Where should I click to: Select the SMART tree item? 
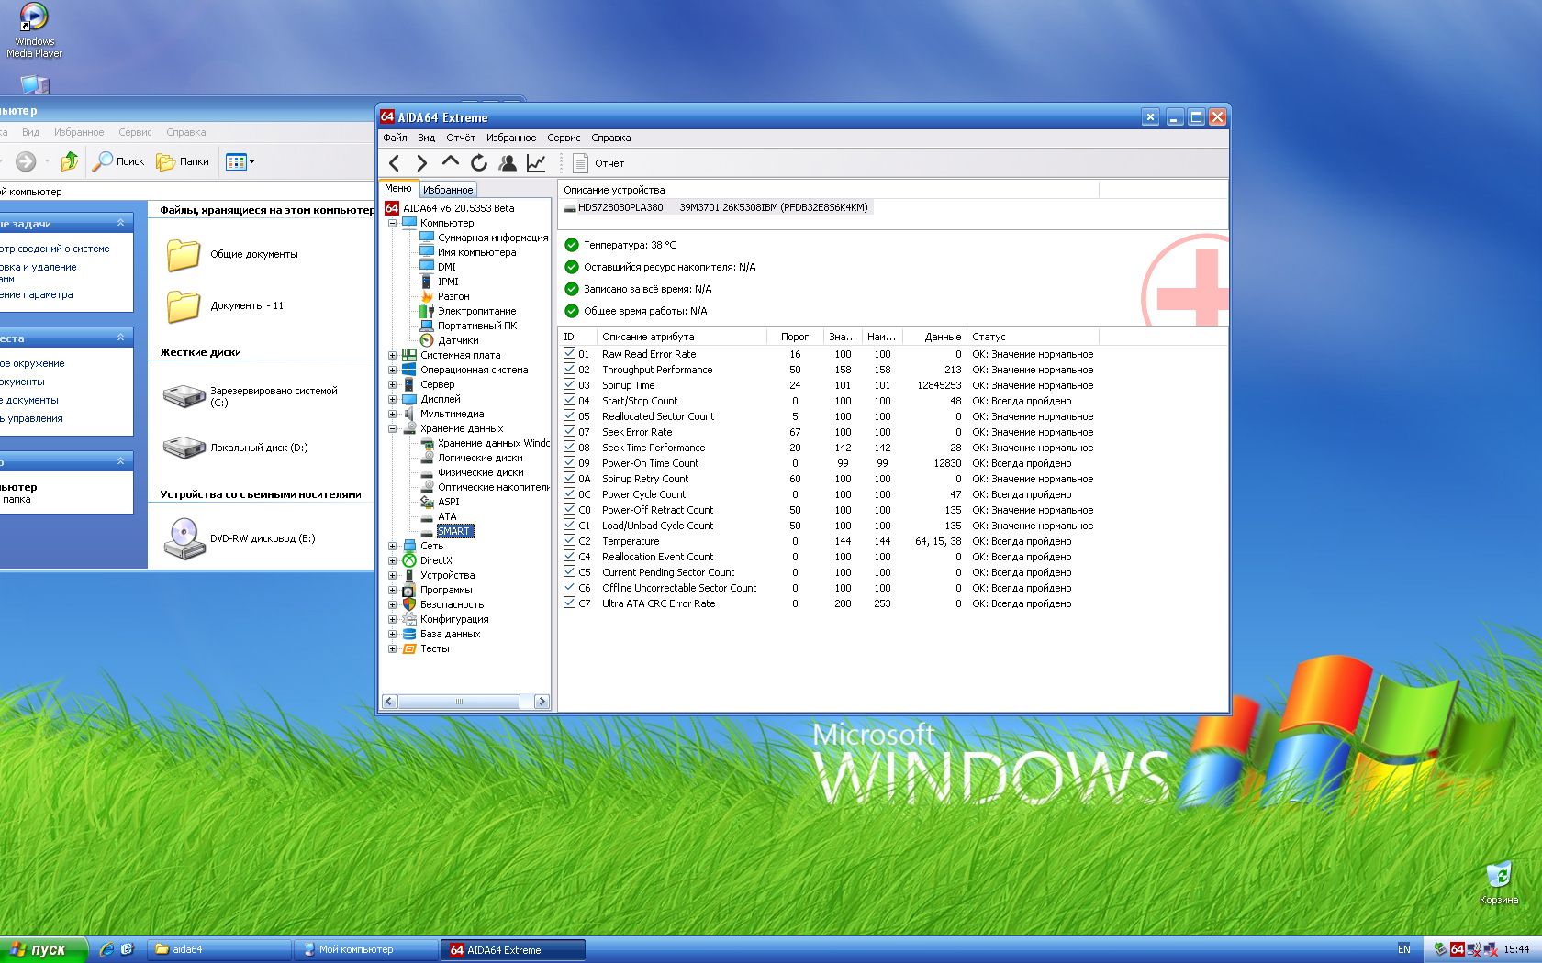click(x=454, y=531)
